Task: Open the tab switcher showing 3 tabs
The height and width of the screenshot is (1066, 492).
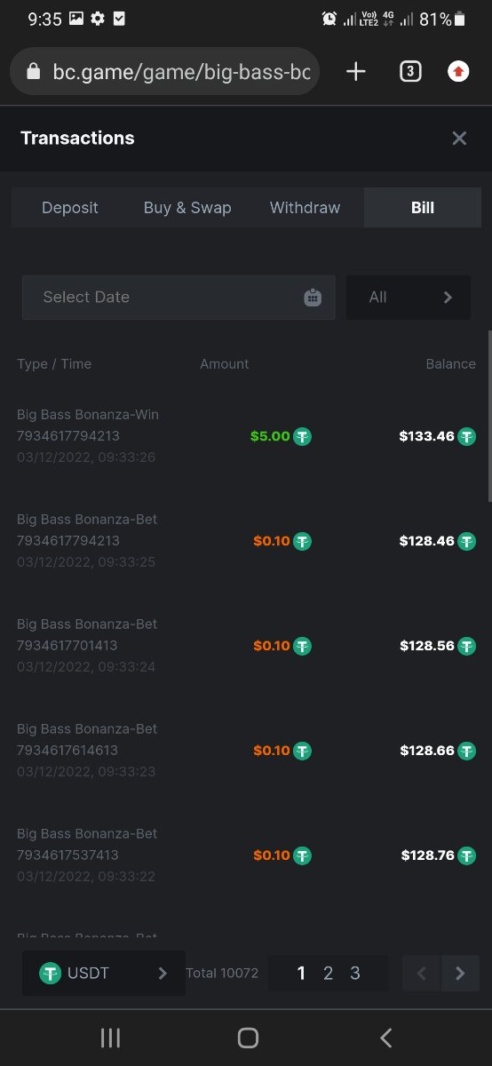Action: click(x=409, y=72)
